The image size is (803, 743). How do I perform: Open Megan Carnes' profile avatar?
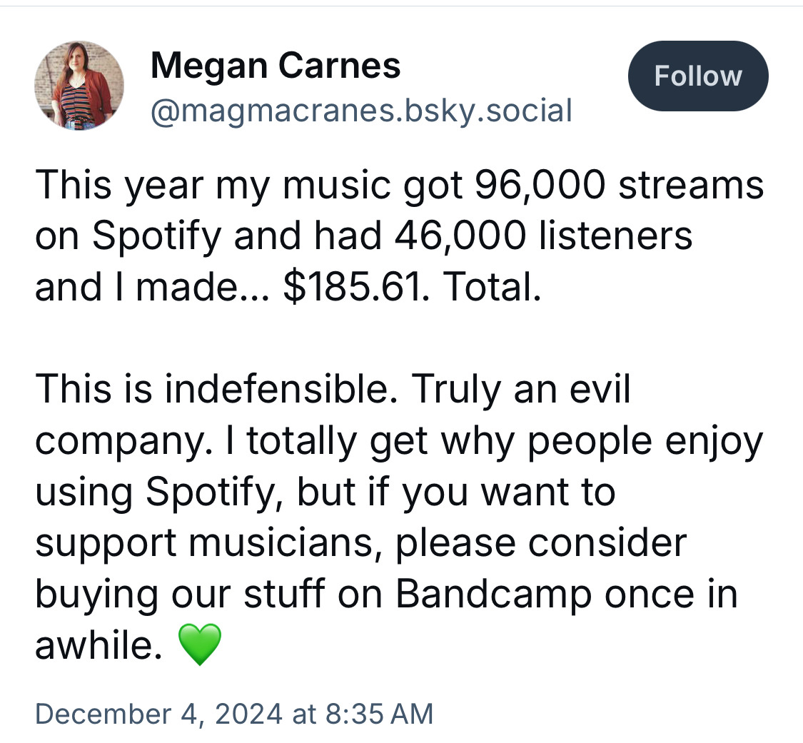click(79, 86)
